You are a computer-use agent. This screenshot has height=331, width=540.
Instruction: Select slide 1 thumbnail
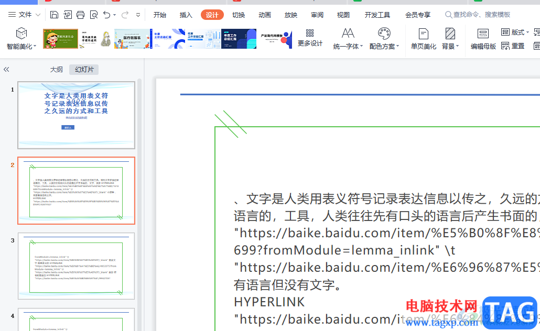[x=77, y=115]
